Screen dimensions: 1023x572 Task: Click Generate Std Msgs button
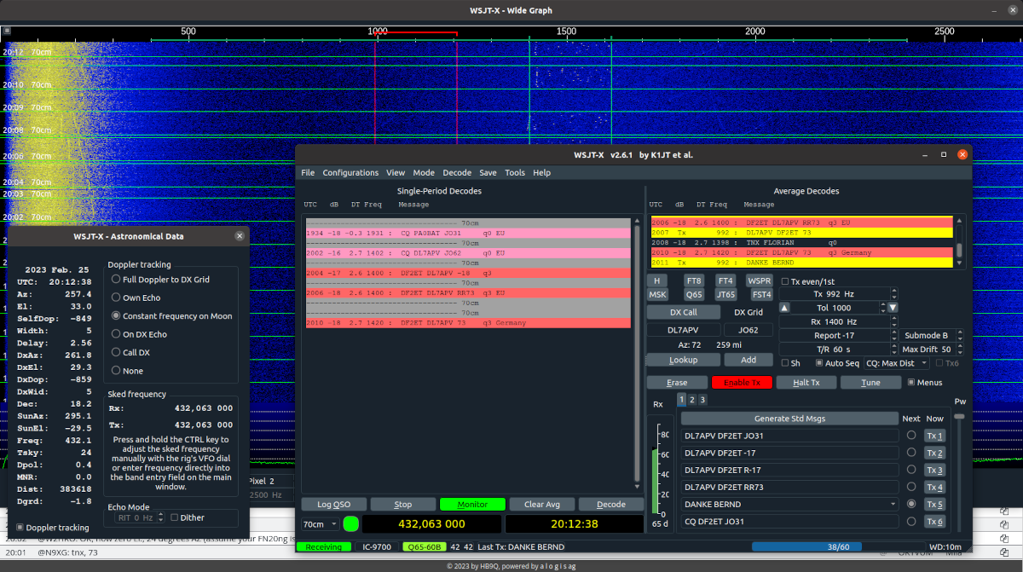(x=789, y=419)
